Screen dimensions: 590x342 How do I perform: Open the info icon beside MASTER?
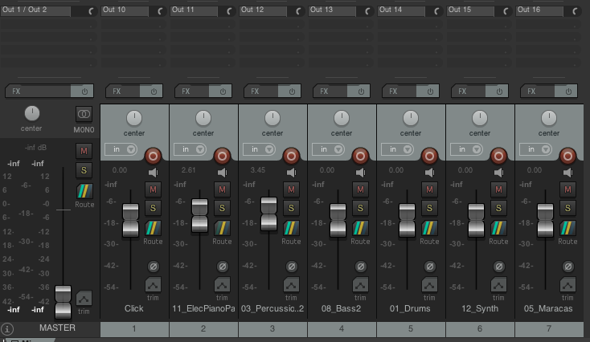tap(7, 328)
